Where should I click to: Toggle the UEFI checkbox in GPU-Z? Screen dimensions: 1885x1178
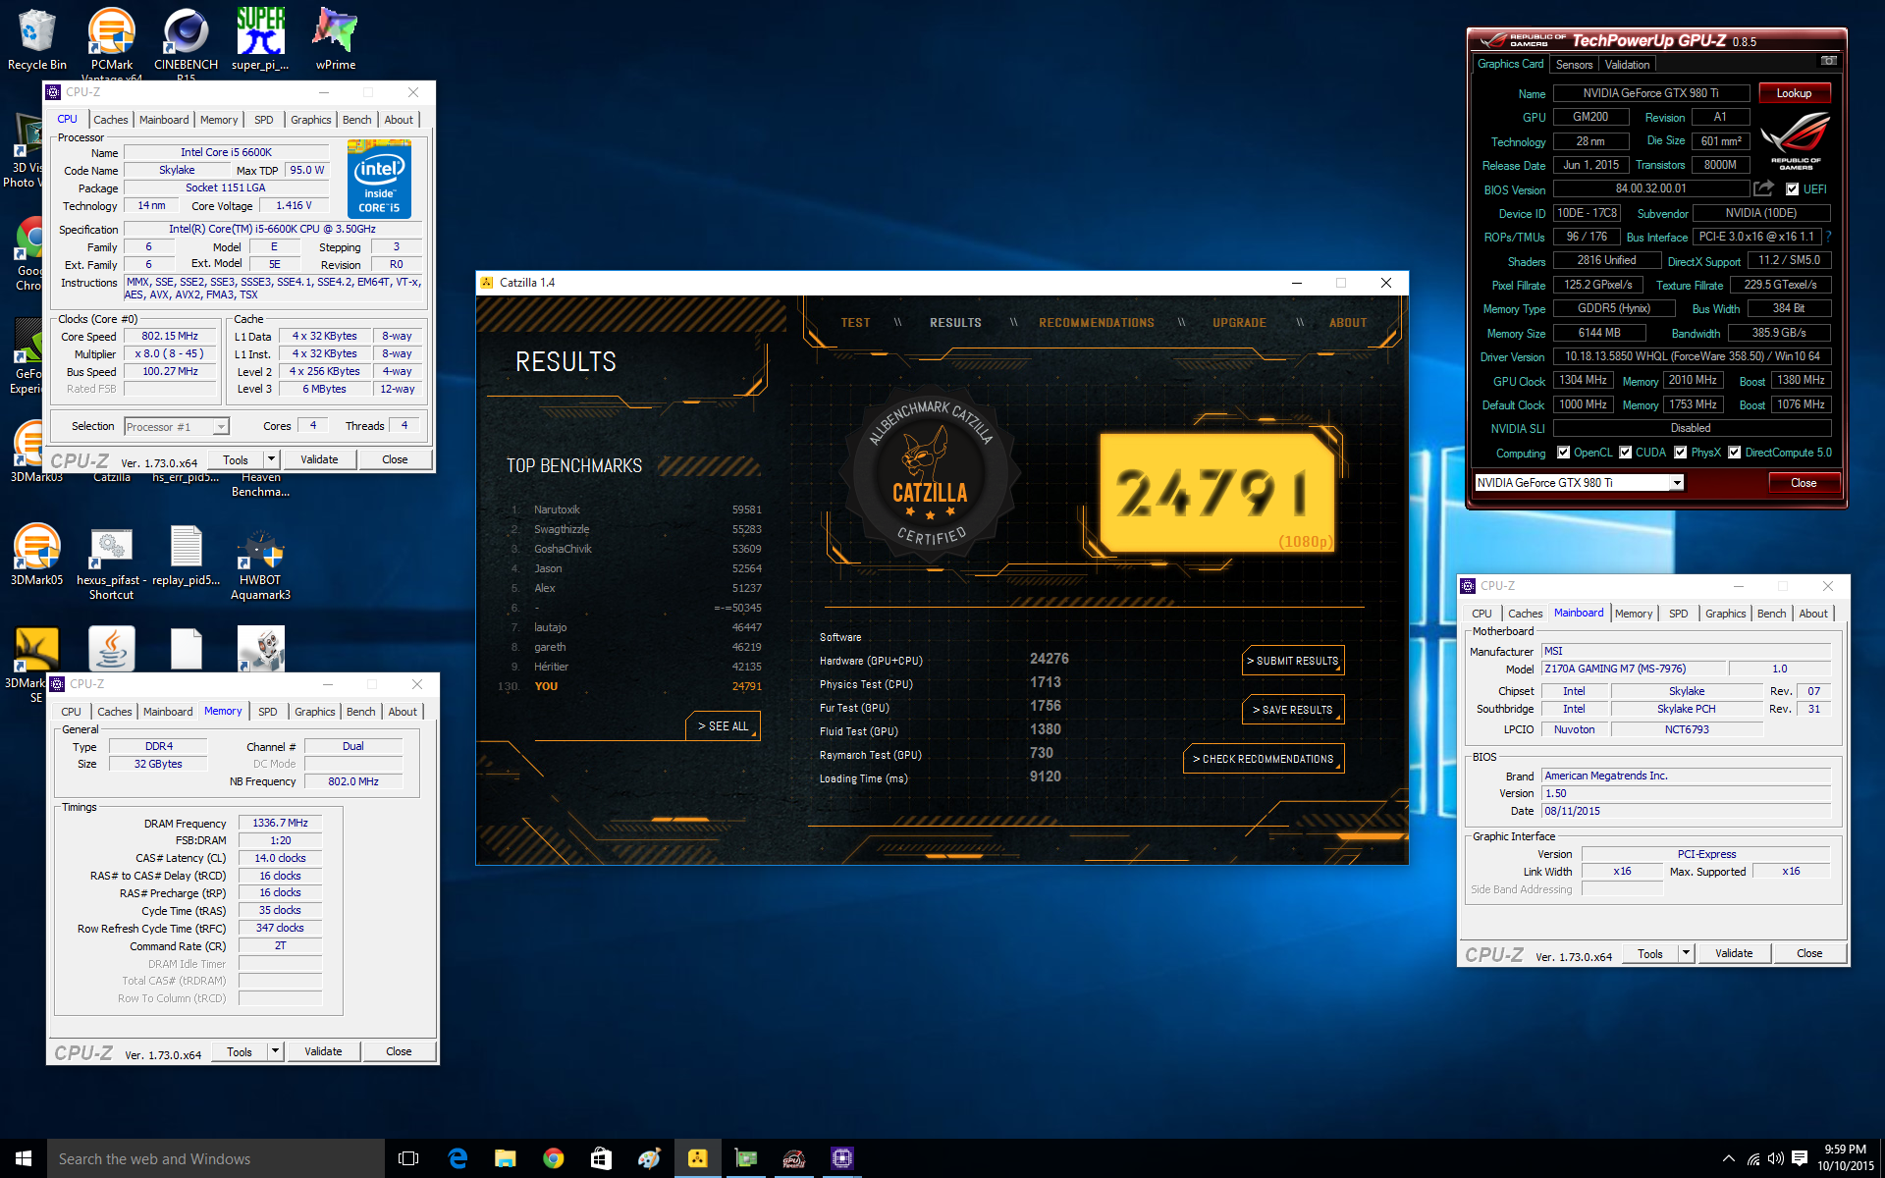pyautogui.click(x=1792, y=189)
